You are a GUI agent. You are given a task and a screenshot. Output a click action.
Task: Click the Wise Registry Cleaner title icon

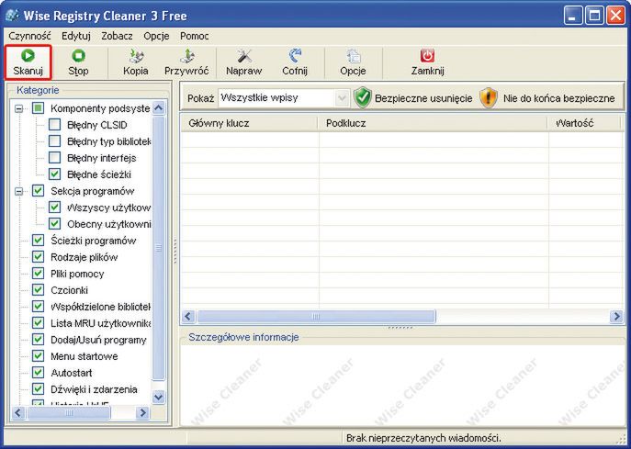point(13,15)
